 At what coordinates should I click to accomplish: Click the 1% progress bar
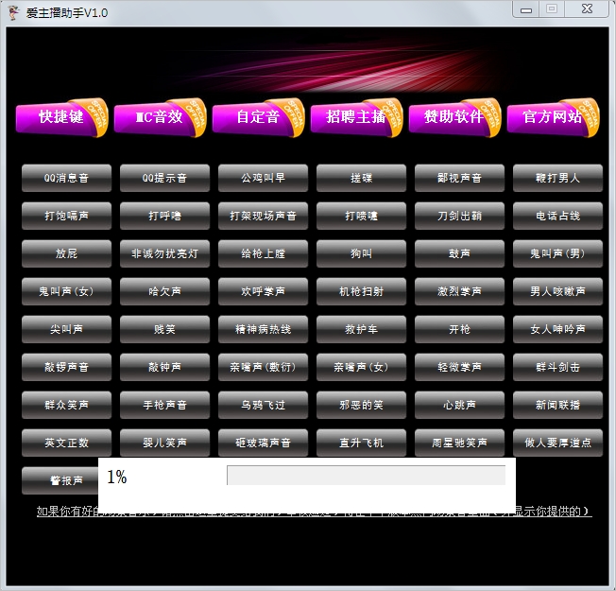coord(366,476)
